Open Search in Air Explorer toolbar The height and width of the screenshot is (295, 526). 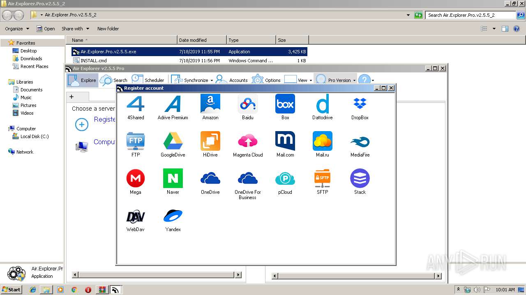click(114, 80)
